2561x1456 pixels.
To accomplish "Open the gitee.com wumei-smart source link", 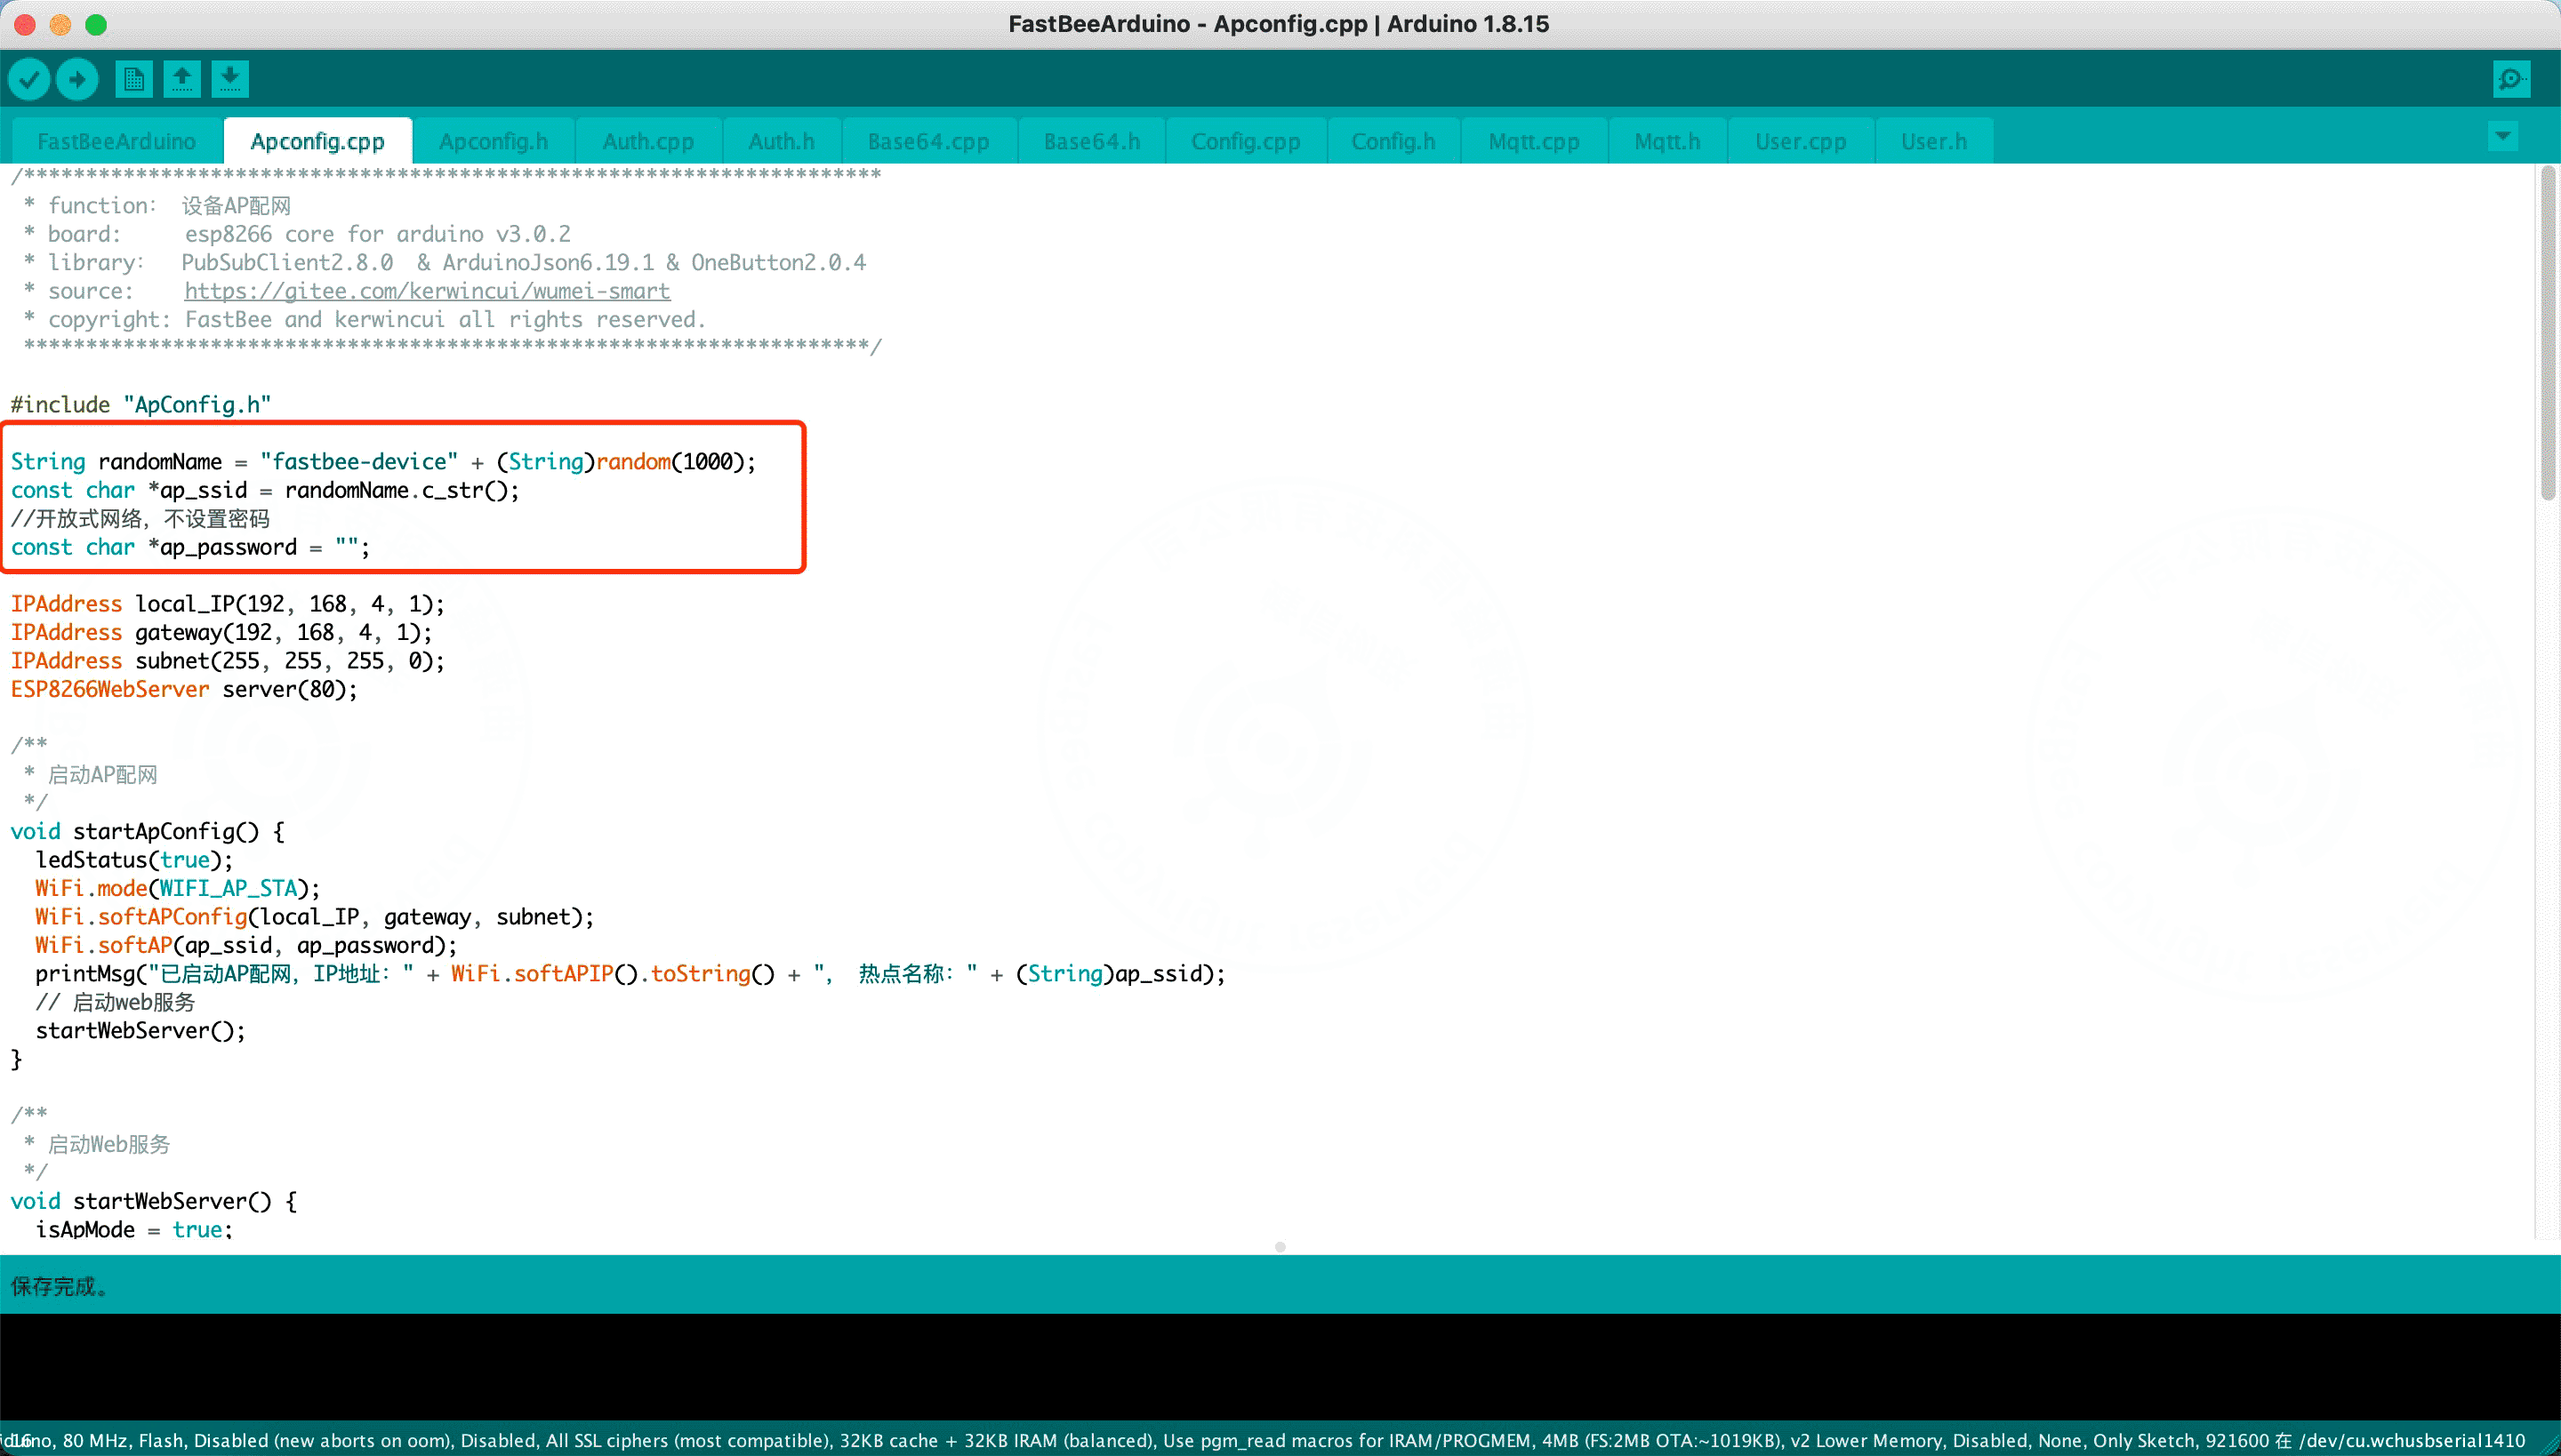I will click(427, 291).
